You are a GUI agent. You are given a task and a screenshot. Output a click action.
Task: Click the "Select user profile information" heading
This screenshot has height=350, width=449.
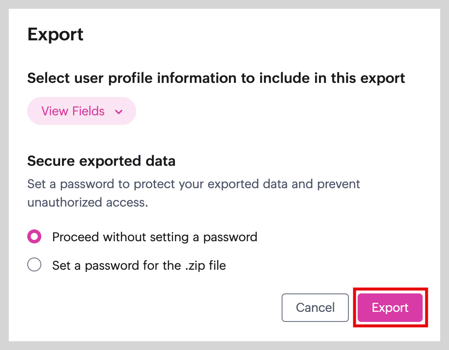[x=216, y=78]
